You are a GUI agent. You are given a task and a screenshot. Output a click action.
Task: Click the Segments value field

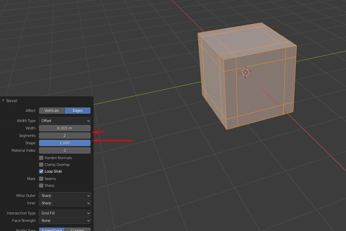[65, 136]
